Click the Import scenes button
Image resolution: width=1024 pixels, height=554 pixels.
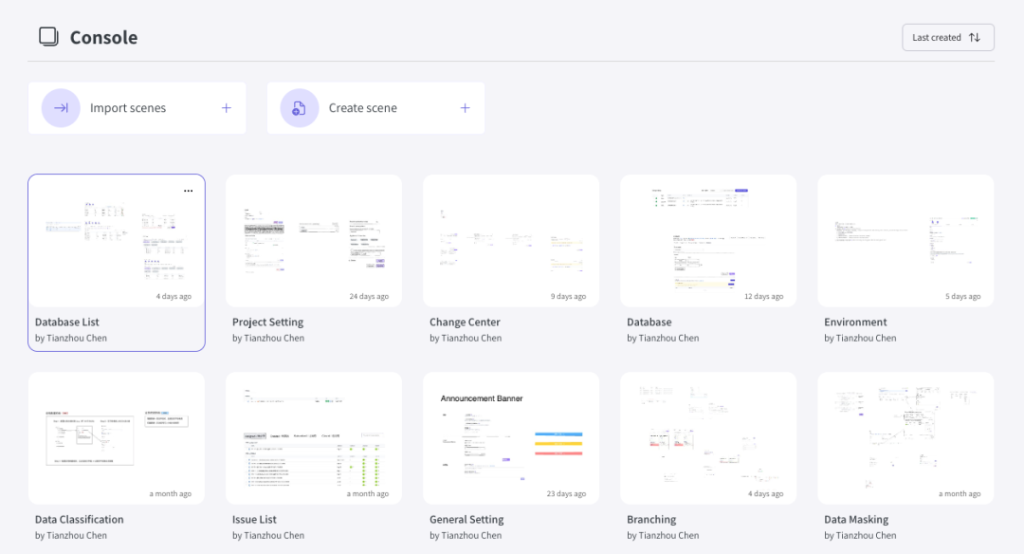click(137, 108)
